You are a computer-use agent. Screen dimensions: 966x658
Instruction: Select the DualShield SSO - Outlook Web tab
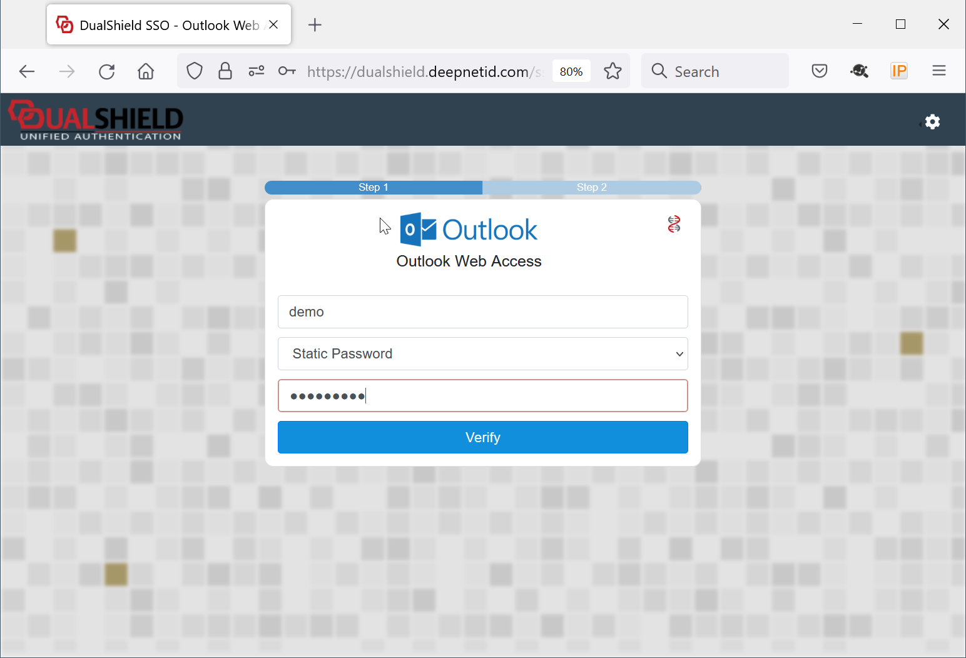click(169, 25)
